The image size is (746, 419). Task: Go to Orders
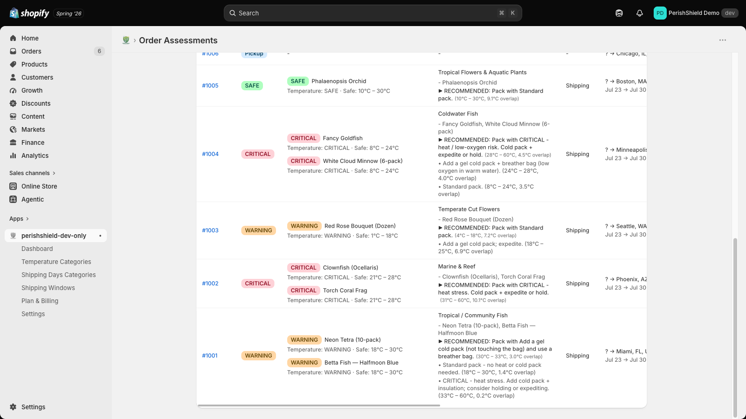[31, 51]
